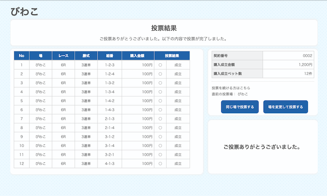Viewport: 327px width, 196px height.
Task: Select the combination cell 1-4-3
Action: [110, 110]
